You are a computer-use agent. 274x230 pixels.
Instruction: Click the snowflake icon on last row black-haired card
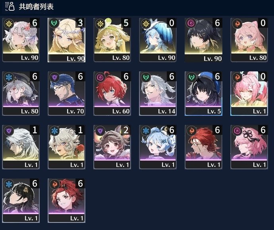pyautogui.click(x=9, y=184)
